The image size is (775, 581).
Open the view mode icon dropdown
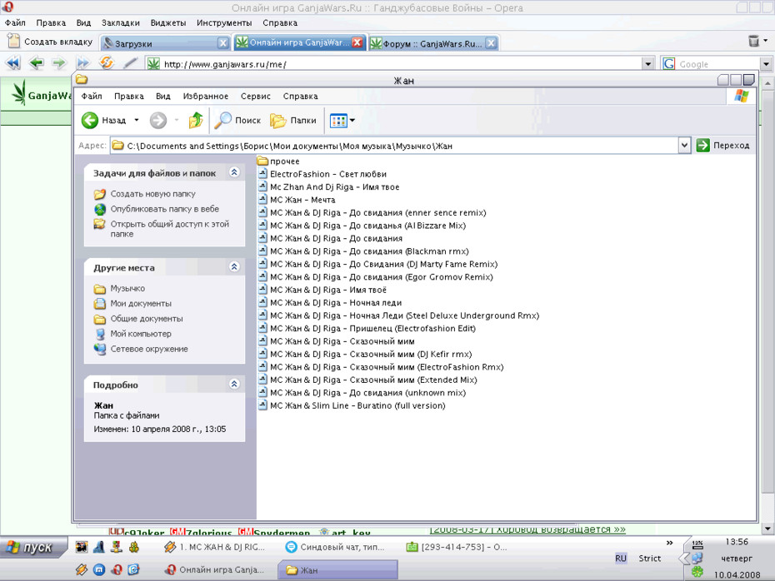click(x=342, y=120)
